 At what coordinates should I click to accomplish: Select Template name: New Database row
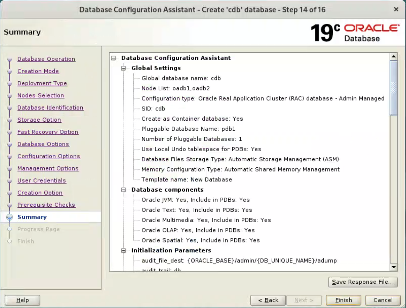coord(187,179)
